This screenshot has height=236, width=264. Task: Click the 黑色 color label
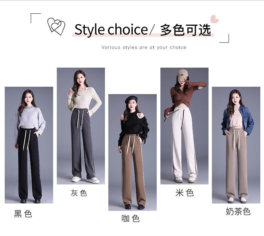tap(23, 214)
